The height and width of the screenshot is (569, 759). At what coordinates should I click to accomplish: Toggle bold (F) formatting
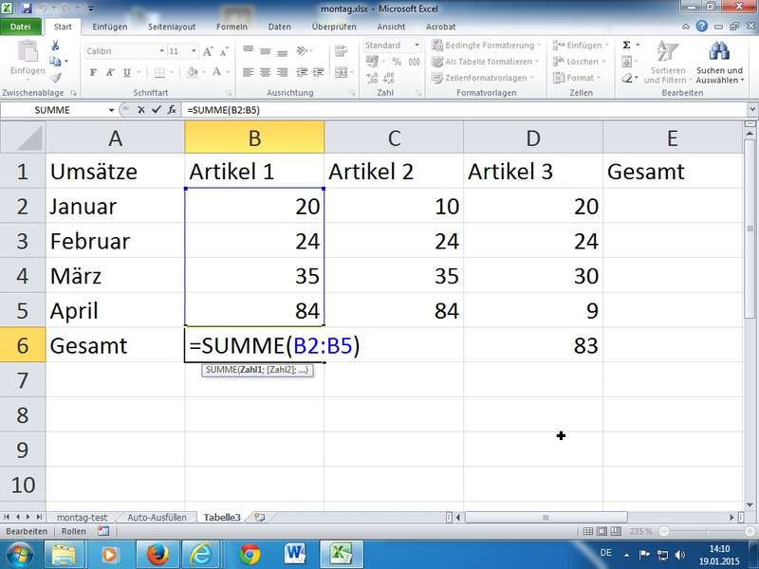point(94,72)
